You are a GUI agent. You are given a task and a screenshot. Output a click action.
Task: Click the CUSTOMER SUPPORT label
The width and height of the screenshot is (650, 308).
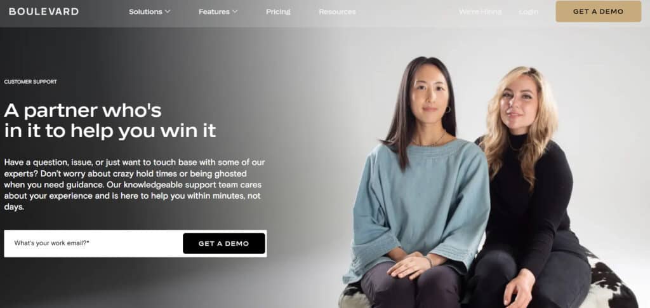tap(30, 82)
